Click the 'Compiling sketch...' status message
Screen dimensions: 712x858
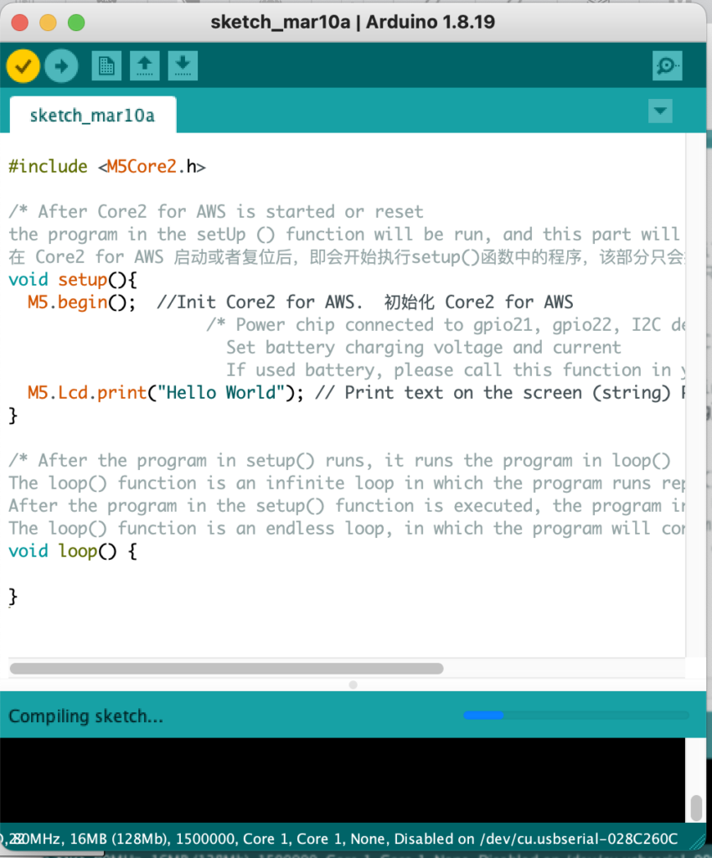pos(85,716)
